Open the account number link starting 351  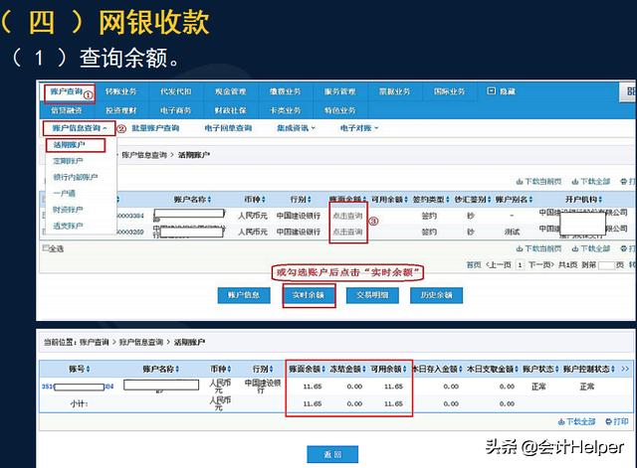[x=78, y=387]
